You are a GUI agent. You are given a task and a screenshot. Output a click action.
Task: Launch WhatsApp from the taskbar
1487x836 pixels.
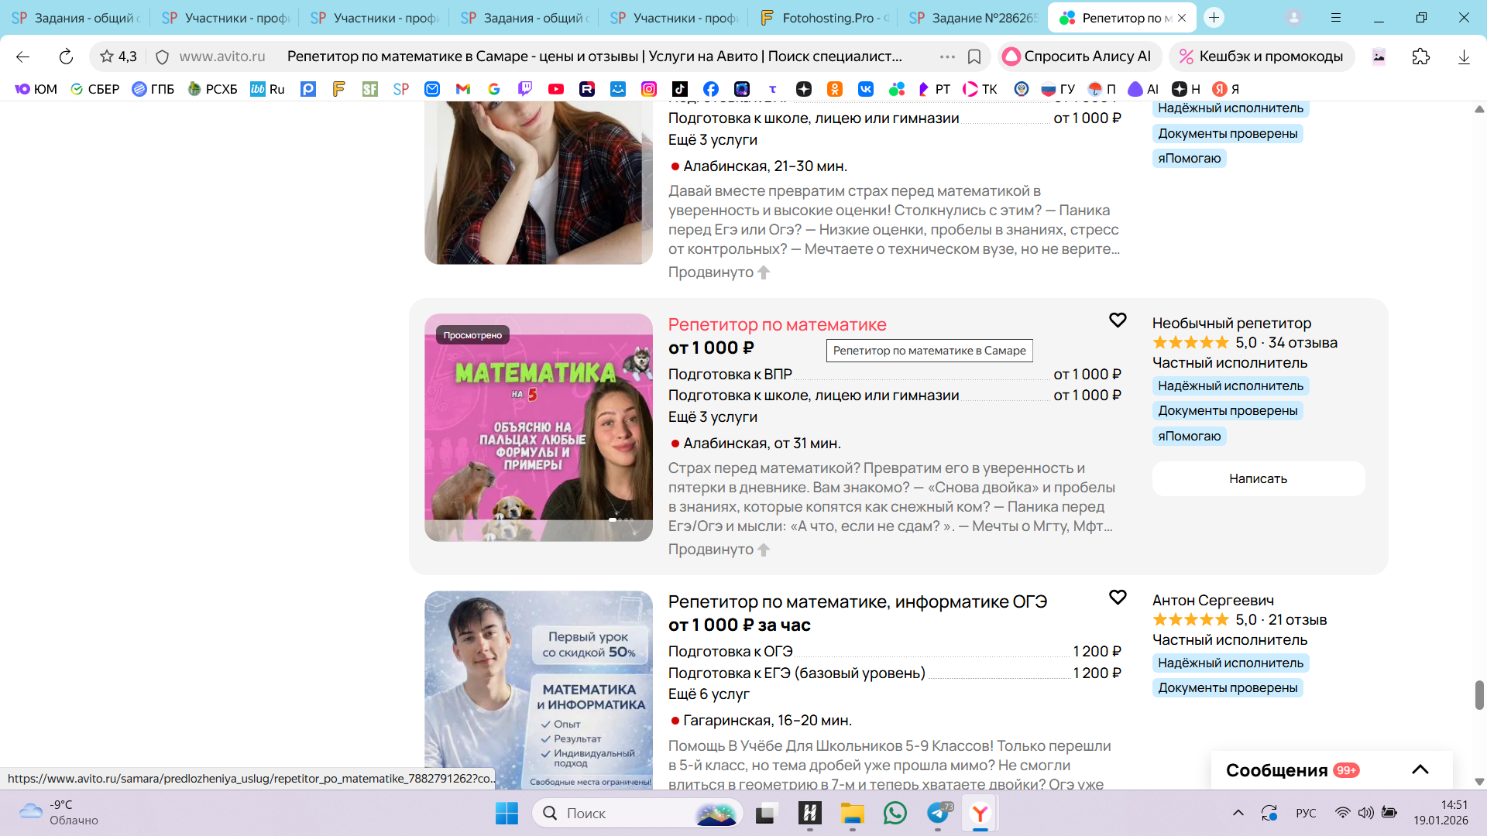click(895, 813)
